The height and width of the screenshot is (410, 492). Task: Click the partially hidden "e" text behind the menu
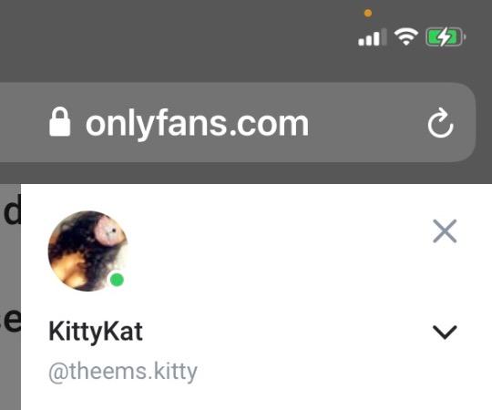coord(11,321)
